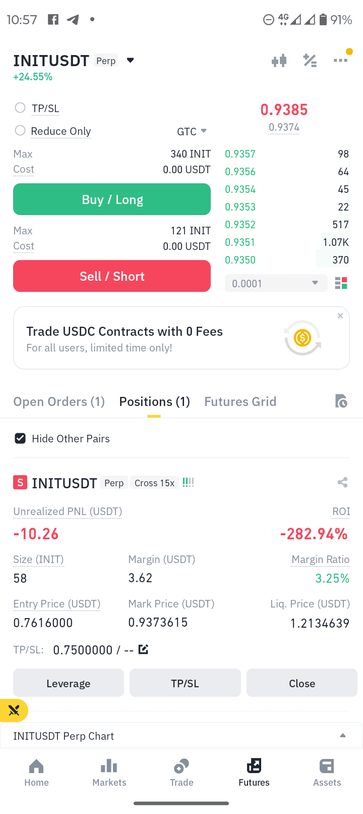Tap the yellow floating tools badge

(14, 710)
